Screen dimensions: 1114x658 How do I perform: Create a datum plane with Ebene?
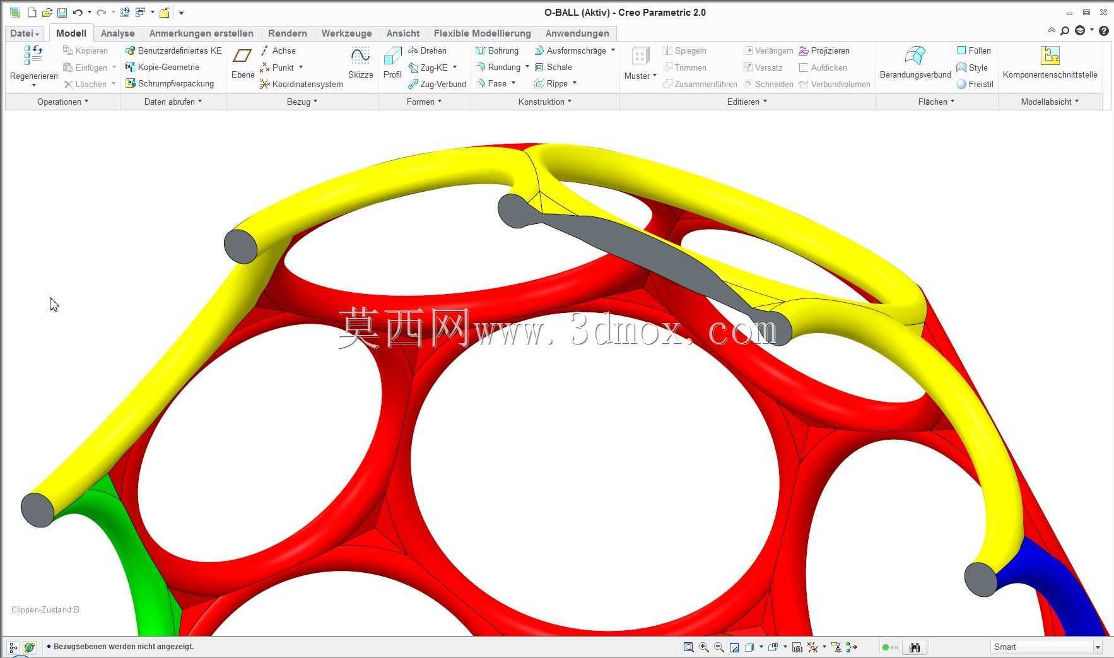pos(243,62)
